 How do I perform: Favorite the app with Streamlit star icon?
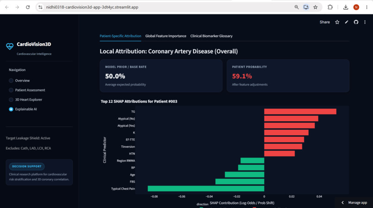[337, 22]
